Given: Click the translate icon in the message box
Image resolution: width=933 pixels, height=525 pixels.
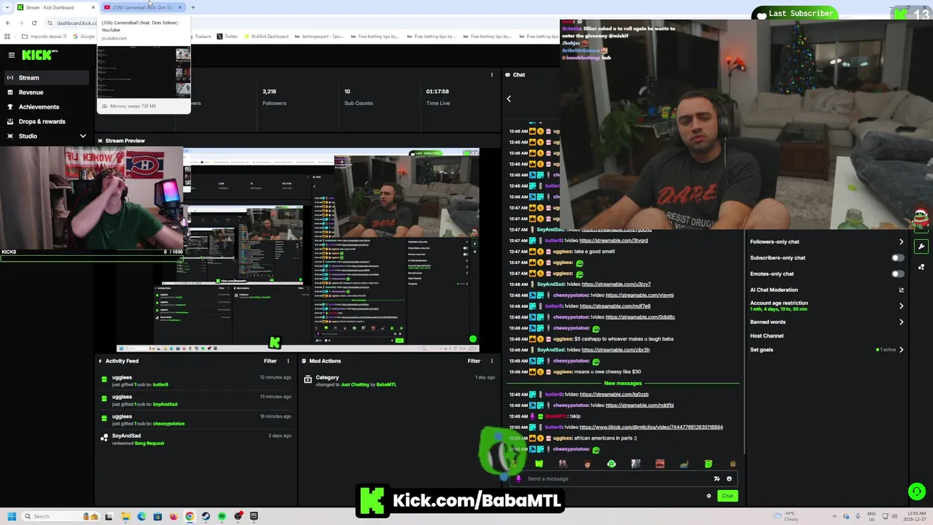Looking at the screenshot, I should click(717, 478).
